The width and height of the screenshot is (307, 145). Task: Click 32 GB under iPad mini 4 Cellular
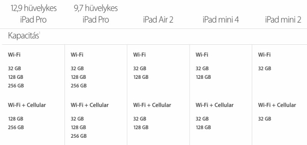coord(202,119)
